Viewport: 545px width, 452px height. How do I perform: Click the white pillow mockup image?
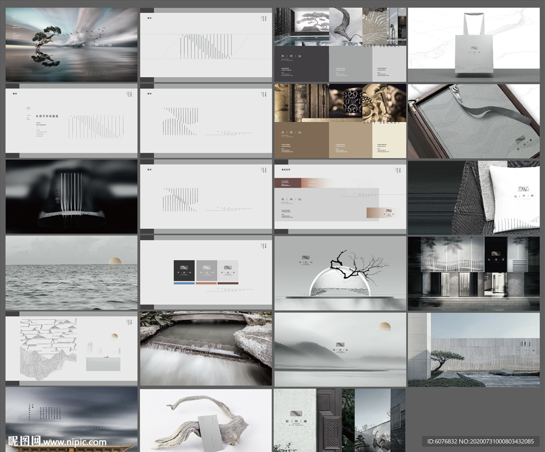click(x=514, y=198)
